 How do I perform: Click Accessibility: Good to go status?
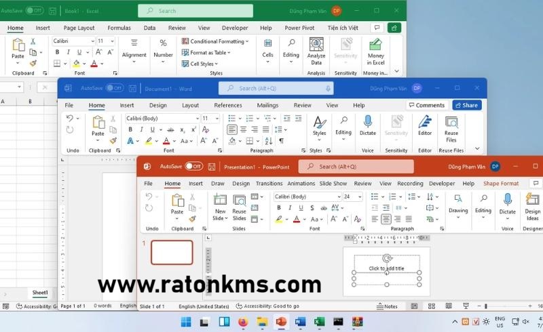point(267,306)
